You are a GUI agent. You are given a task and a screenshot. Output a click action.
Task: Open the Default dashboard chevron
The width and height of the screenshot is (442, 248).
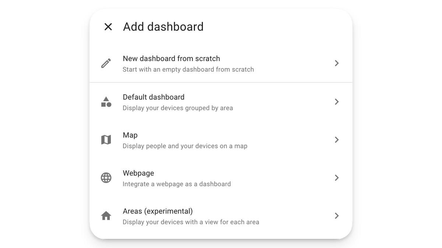[x=337, y=102]
